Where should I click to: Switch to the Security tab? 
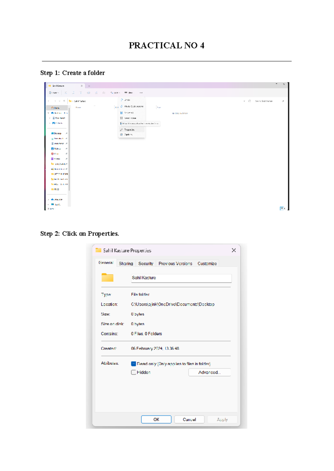click(x=146, y=263)
